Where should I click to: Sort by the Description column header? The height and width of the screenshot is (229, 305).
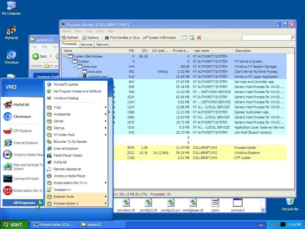(x=259, y=51)
